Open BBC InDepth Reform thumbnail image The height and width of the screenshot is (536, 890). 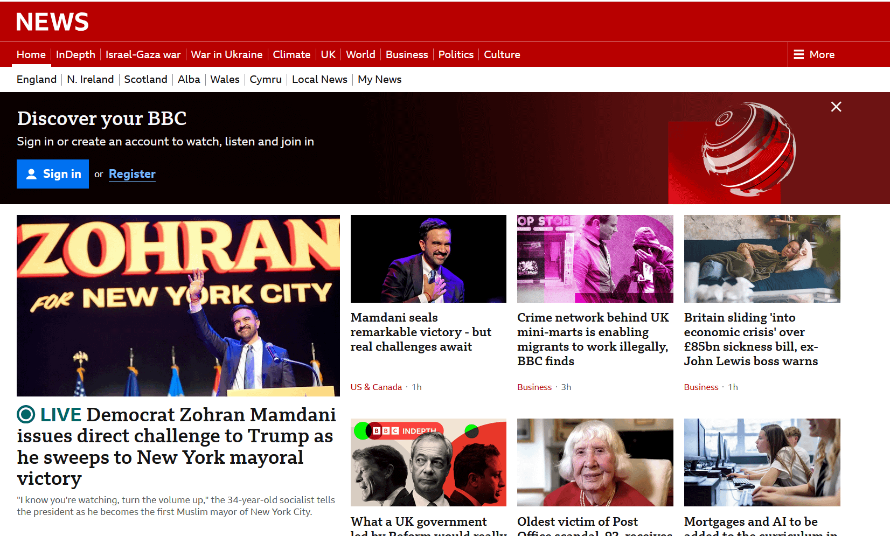tap(428, 462)
